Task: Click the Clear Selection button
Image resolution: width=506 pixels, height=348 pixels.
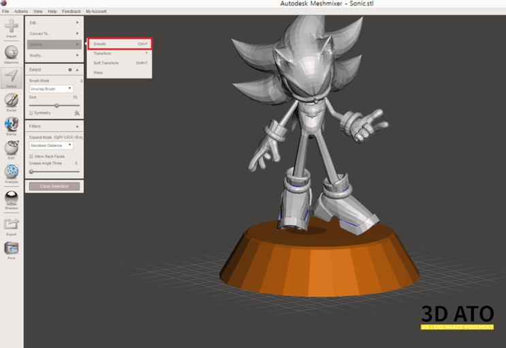Action: (54, 186)
